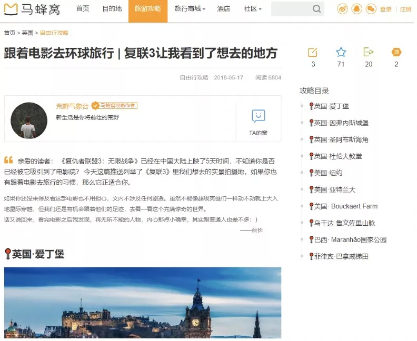Open the author's avatar photo

click(29, 121)
